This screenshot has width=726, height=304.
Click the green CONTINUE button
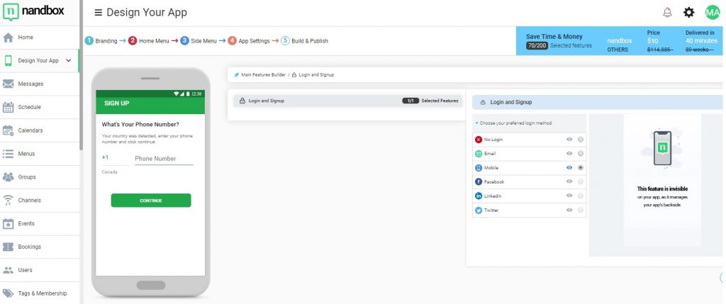coord(151,201)
